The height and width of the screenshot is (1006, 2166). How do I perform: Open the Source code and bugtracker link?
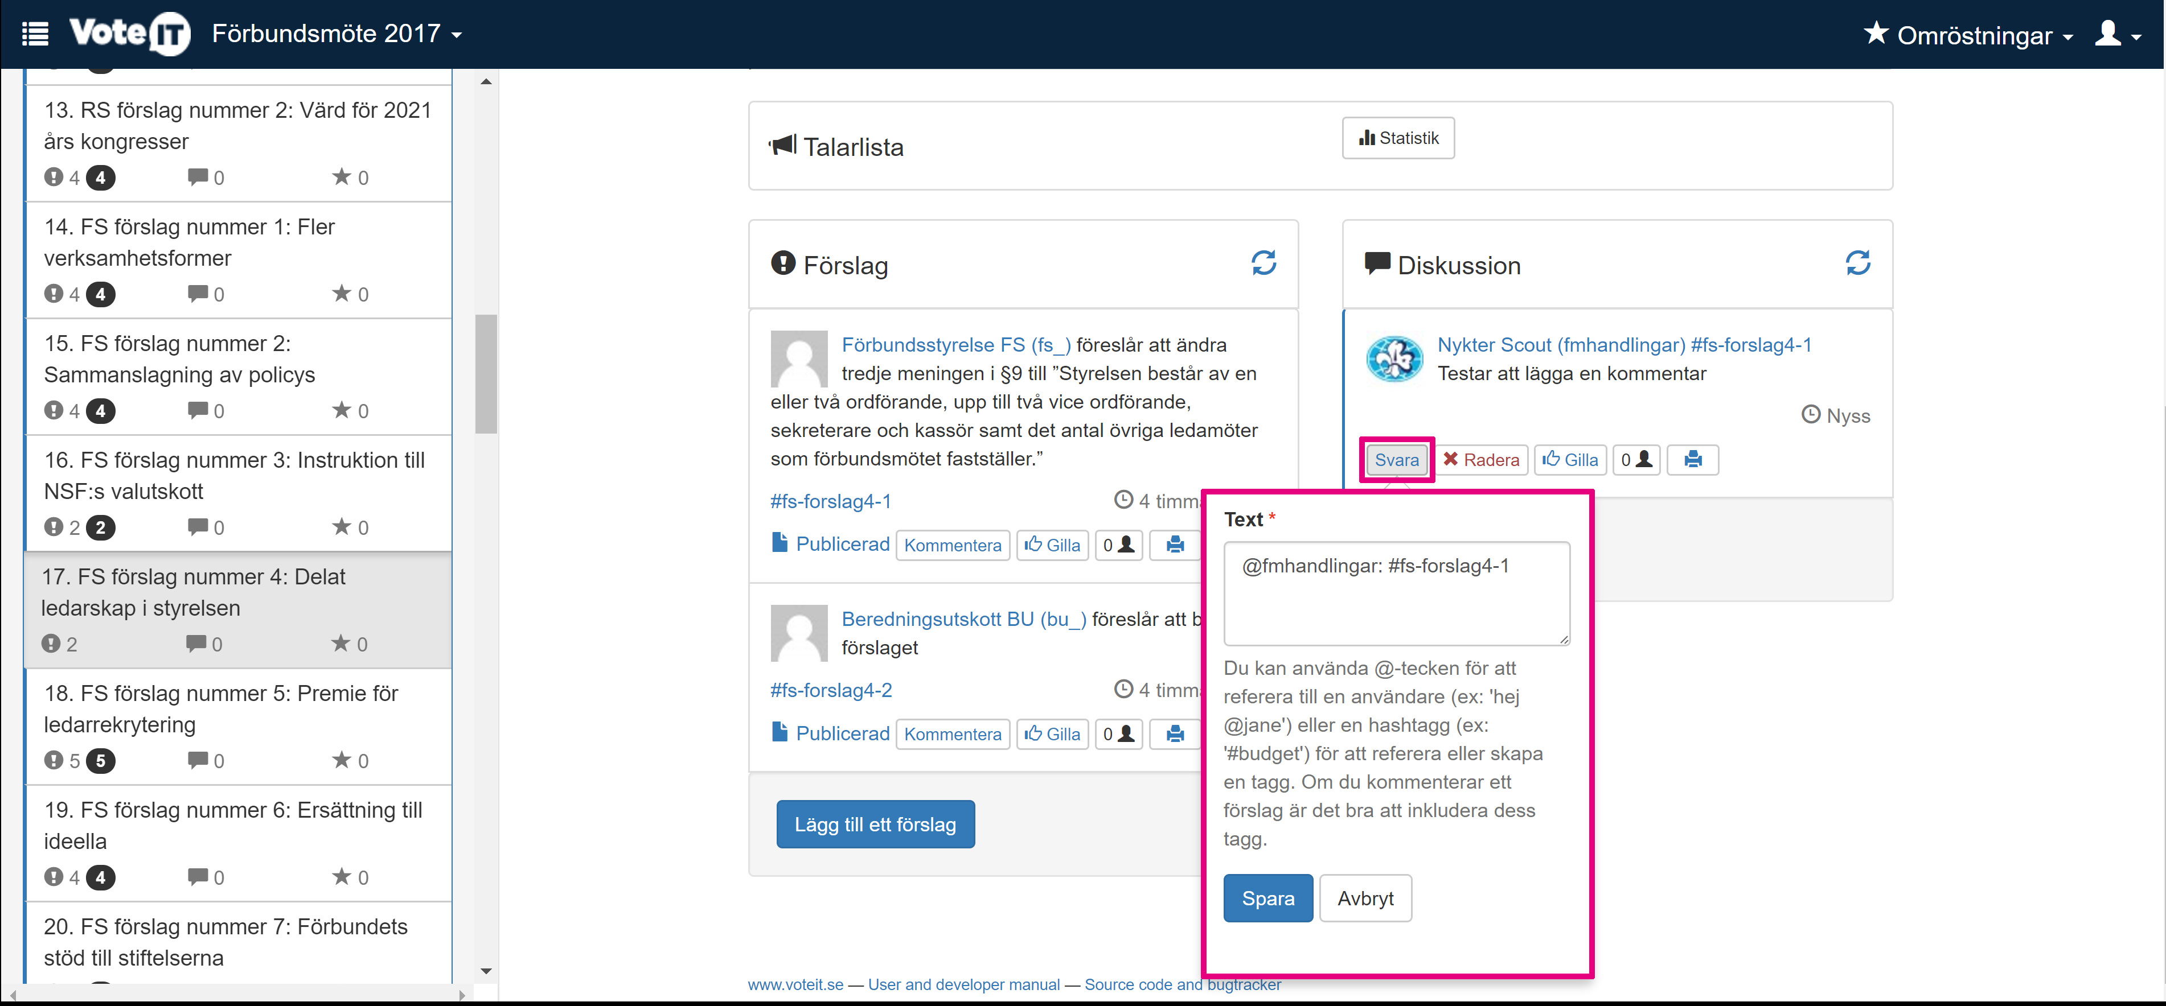tap(1183, 984)
